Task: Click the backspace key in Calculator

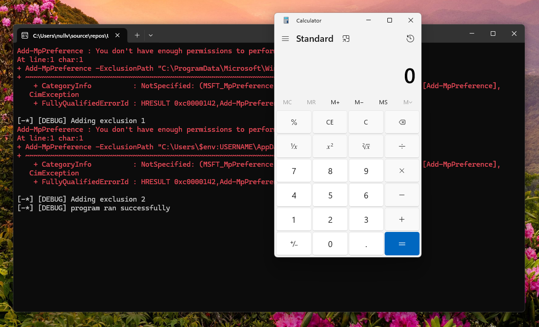Action: pos(402,122)
